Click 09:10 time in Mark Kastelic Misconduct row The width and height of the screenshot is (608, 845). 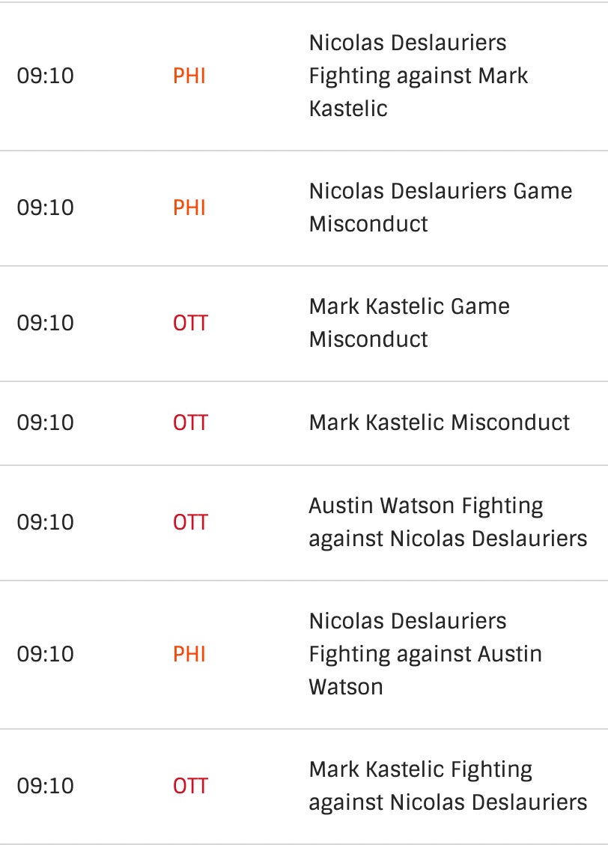tap(46, 422)
